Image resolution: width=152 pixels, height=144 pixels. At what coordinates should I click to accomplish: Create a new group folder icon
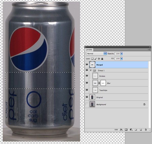[136, 130]
